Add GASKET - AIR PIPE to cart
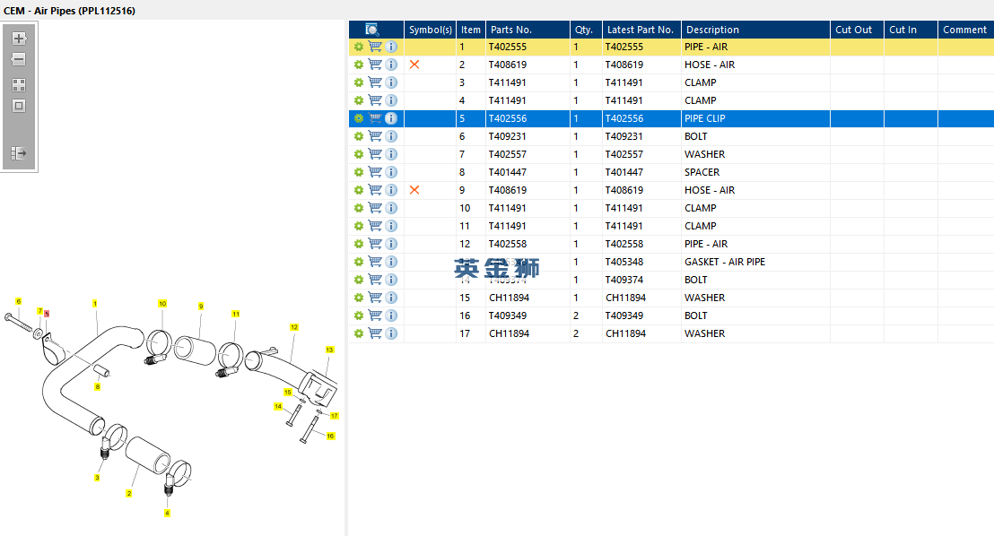This screenshot has height=536, width=994. click(x=375, y=262)
